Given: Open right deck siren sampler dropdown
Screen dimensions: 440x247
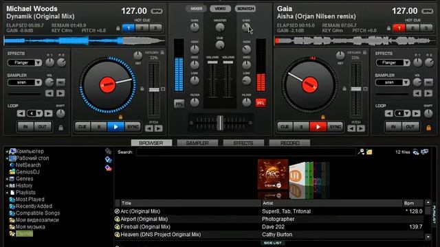Looking at the screenshot, I should point(406,82).
